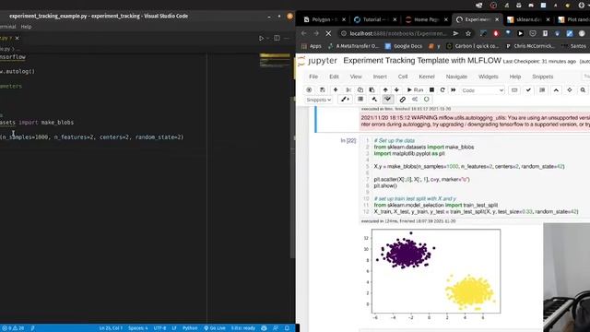This screenshot has width=590, height=332.
Task: Switch to the Polygon browser tab
Action: coord(324,19)
